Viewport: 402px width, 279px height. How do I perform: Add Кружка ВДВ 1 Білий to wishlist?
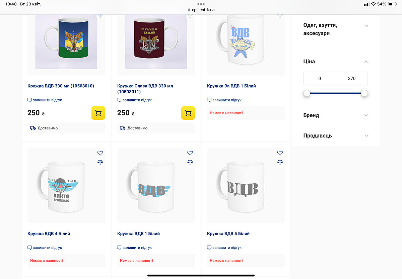click(190, 153)
